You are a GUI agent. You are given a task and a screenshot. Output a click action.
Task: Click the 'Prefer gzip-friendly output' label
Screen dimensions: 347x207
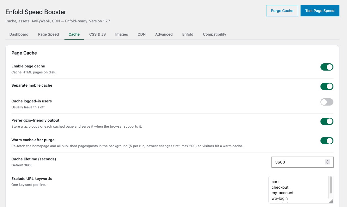[35, 120]
